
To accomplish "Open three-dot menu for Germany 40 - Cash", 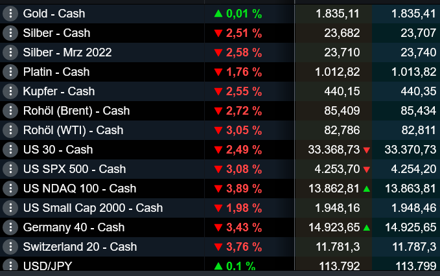I will coord(10,227).
